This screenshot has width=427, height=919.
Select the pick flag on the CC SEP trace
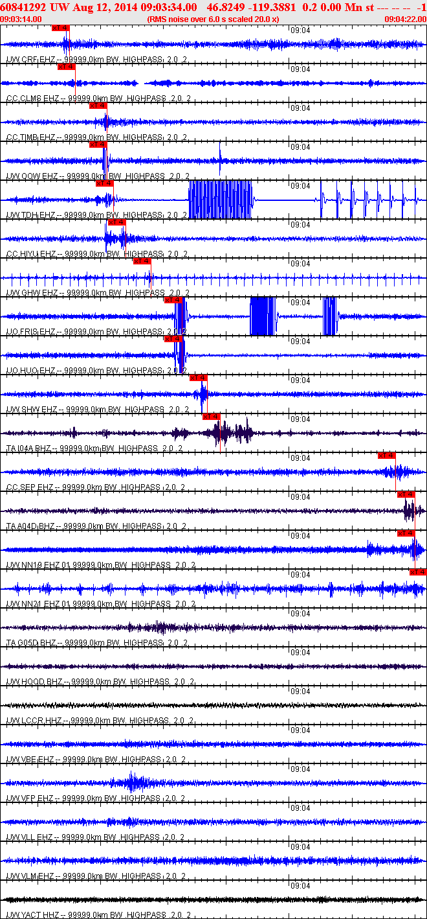point(386,456)
